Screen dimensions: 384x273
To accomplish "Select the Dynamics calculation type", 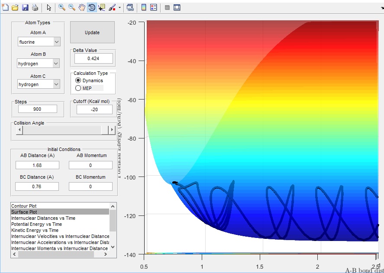I will [x=78, y=81].
